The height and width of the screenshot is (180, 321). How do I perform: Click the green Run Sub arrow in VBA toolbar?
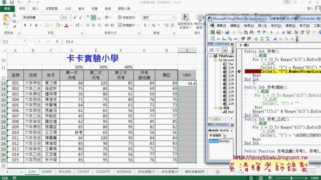coord(272,32)
